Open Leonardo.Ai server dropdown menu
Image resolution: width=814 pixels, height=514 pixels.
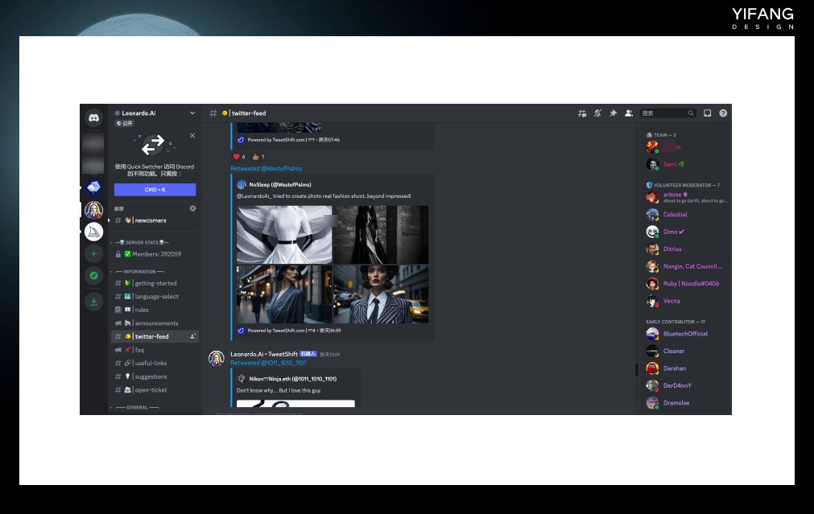[x=192, y=113]
